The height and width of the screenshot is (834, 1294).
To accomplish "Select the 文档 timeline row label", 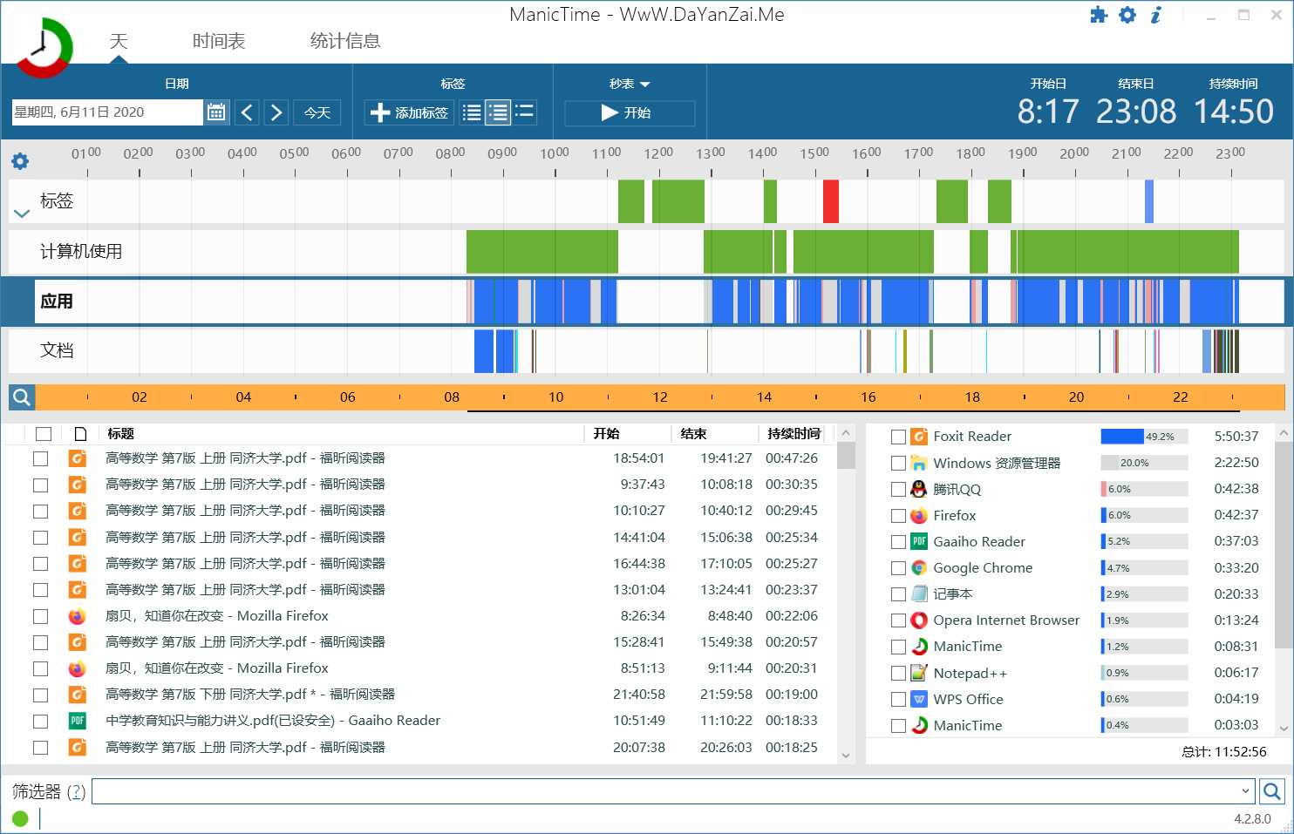I will (x=57, y=350).
